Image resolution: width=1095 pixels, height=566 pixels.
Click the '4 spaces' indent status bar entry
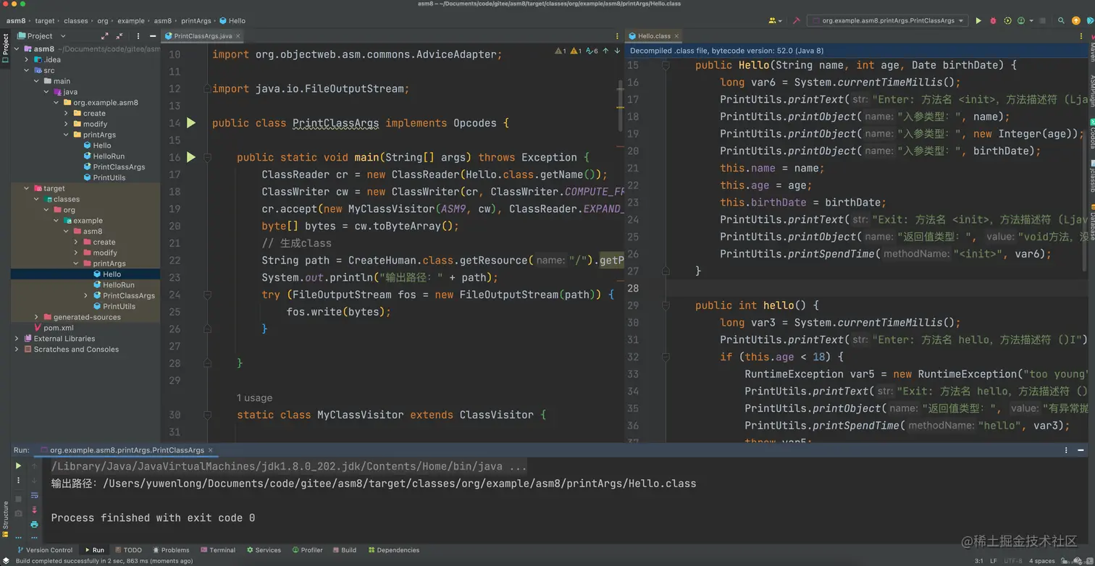coord(1041,561)
